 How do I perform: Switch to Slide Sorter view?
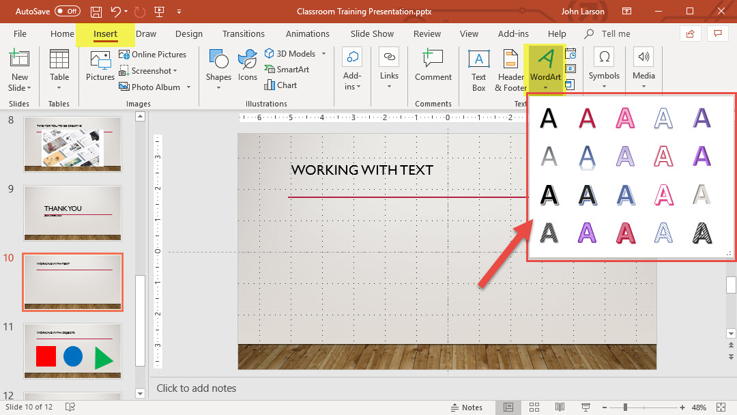(x=532, y=407)
